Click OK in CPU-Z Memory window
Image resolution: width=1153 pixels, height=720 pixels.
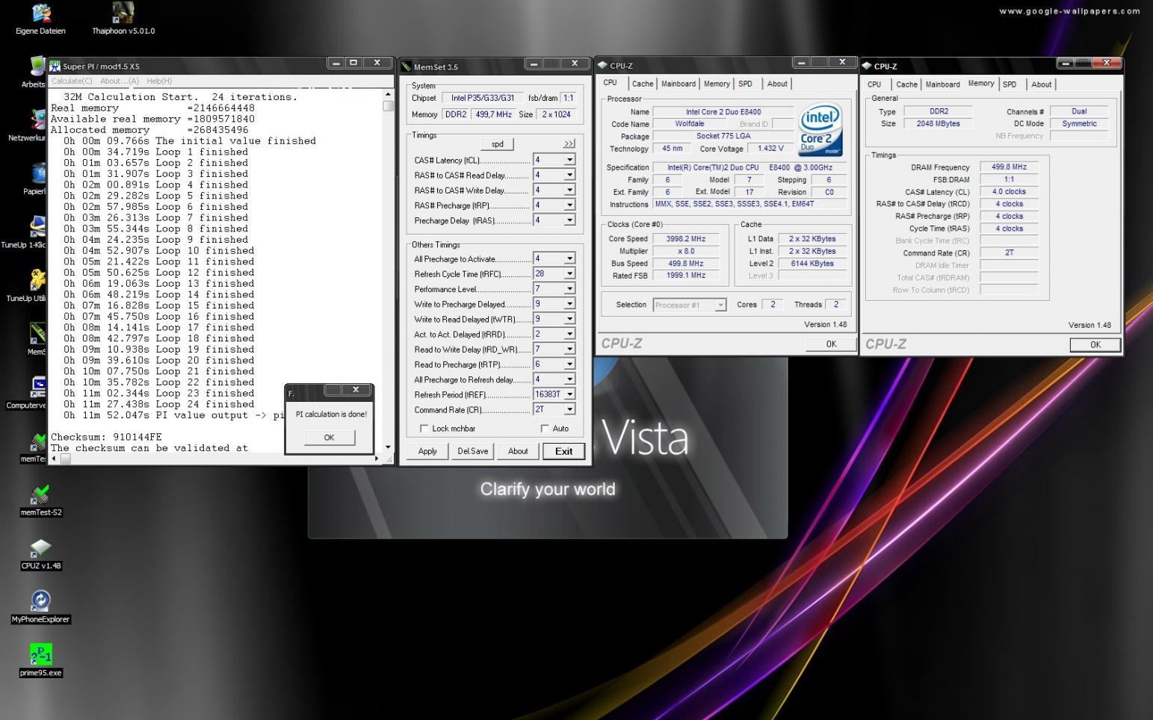1095,345
